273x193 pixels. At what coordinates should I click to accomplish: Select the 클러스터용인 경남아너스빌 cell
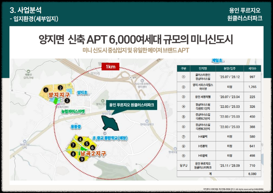203,77
